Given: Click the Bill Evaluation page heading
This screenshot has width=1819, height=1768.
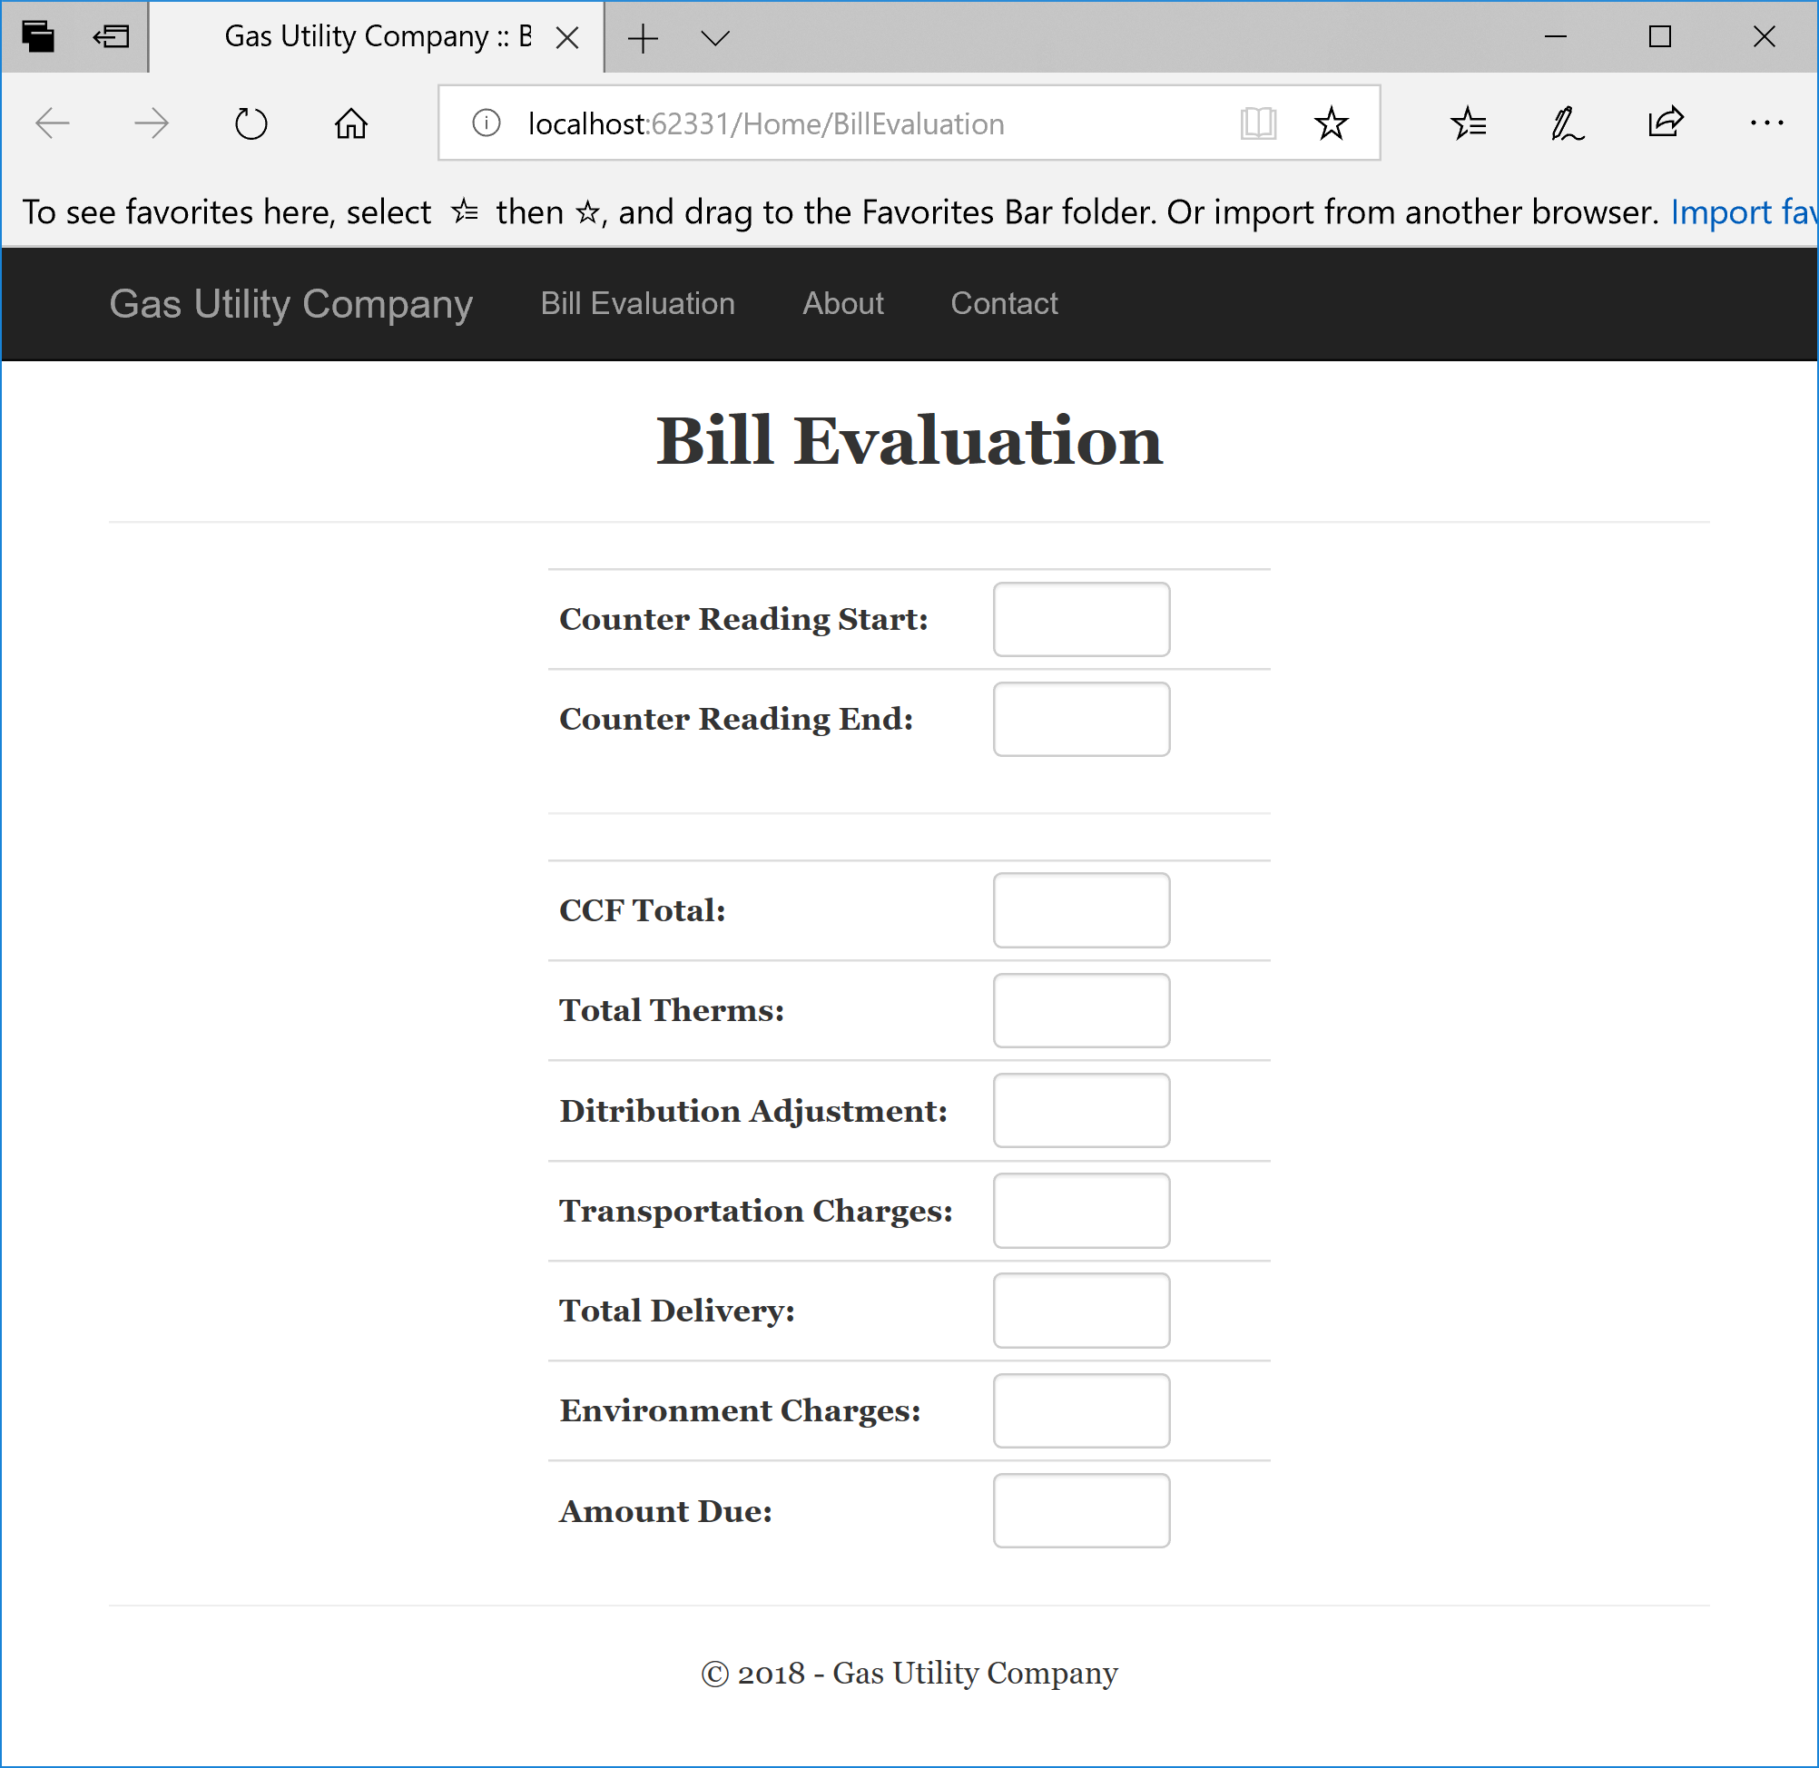Looking at the screenshot, I should pos(909,440).
